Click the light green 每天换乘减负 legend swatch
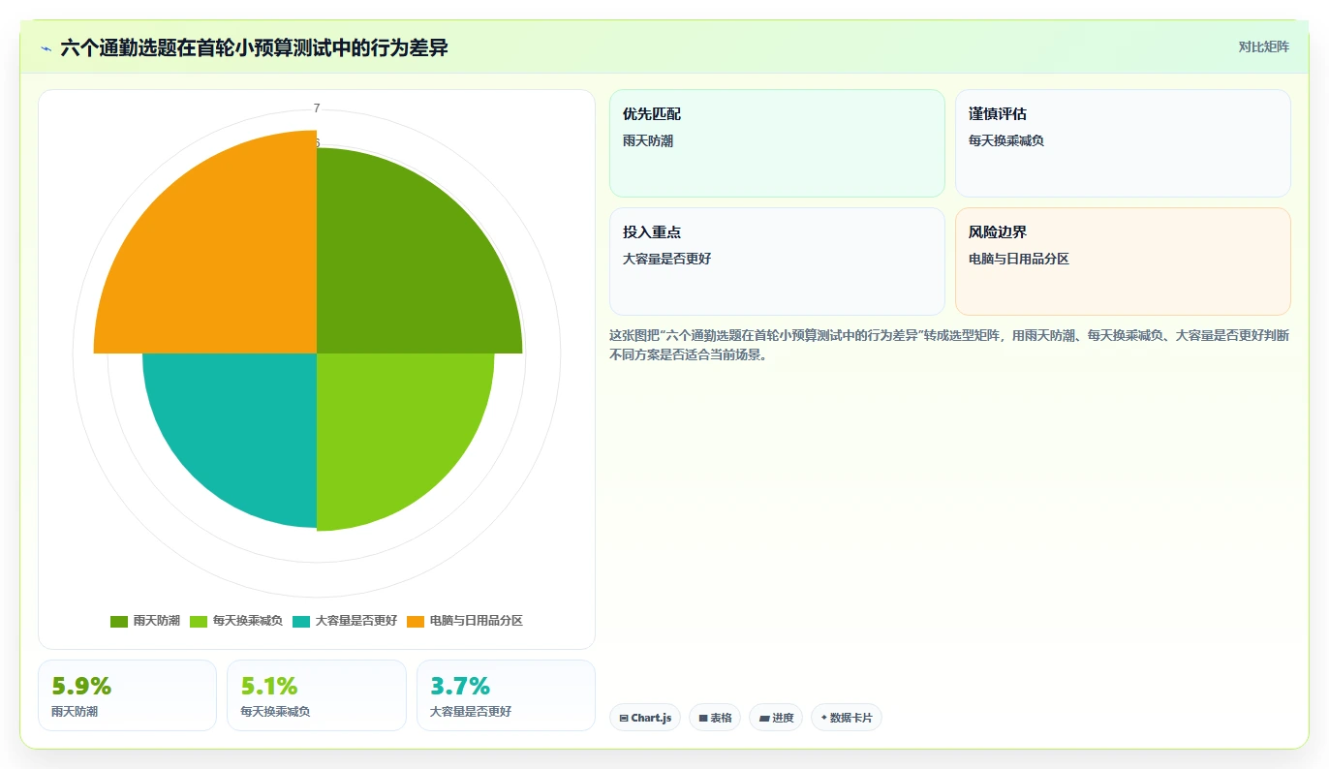This screenshot has width=1329, height=769. pos(199,621)
